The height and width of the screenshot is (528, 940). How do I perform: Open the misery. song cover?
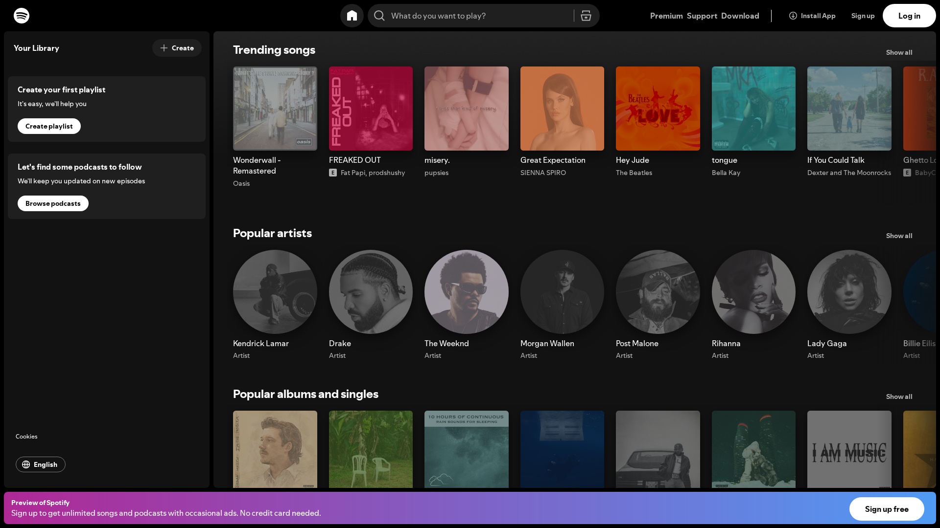[x=467, y=109]
